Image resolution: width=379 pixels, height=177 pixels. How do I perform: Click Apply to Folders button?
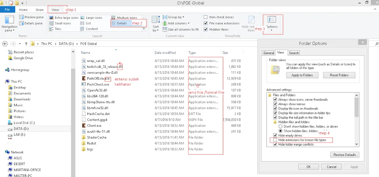[302, 75]
